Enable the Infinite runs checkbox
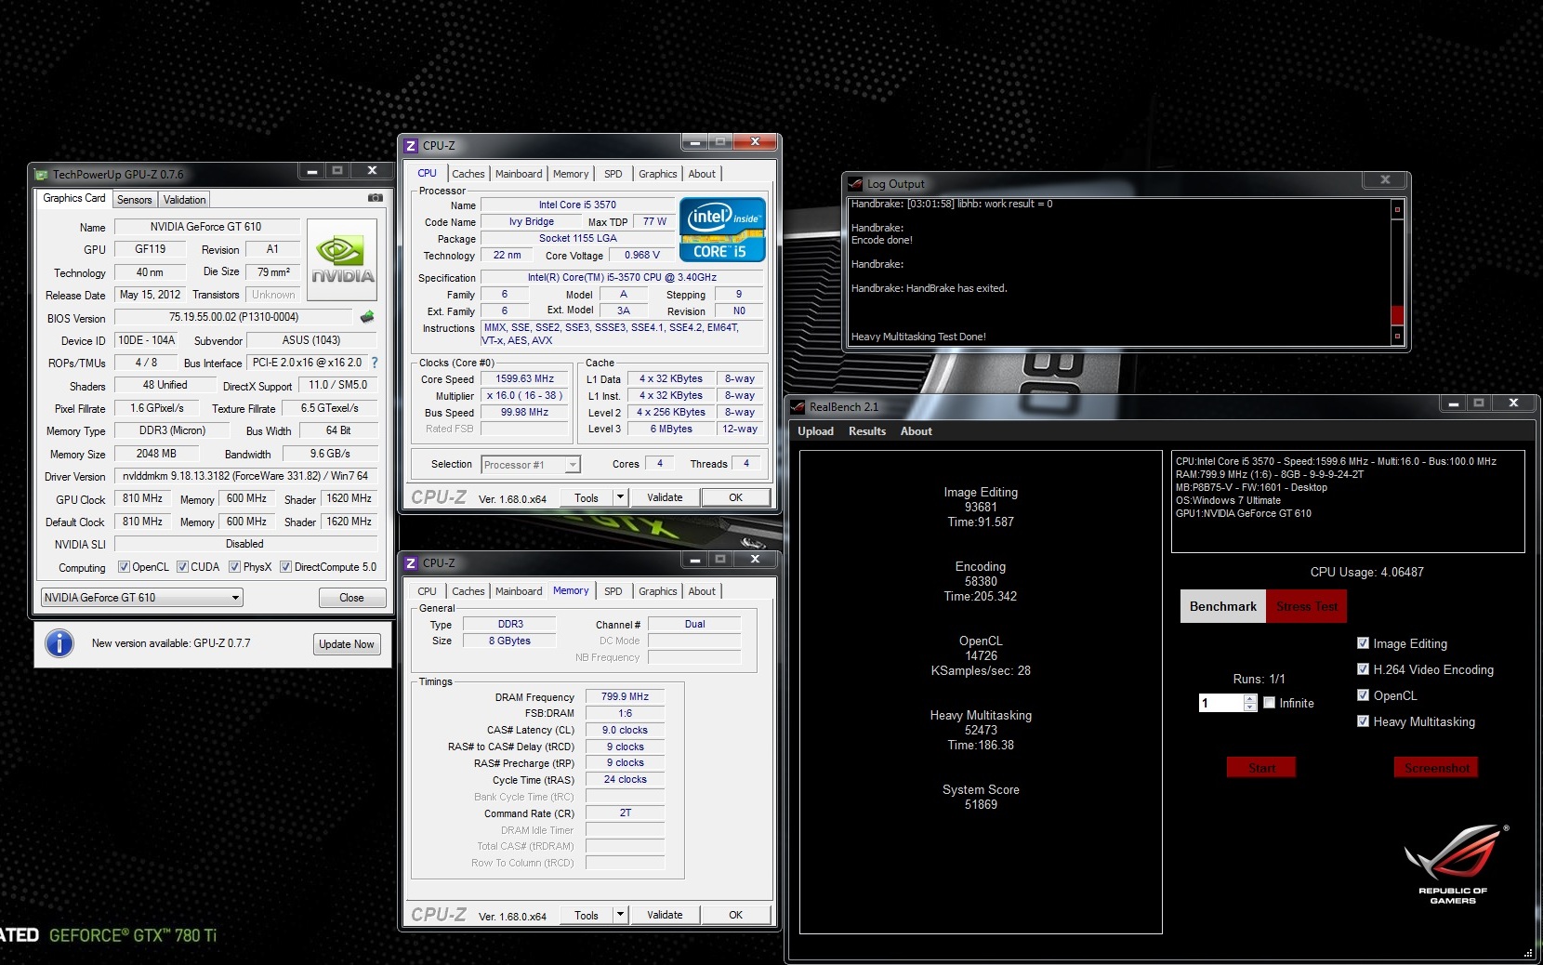Viewport: 1543px width, 965px height. pos(1269,703)
